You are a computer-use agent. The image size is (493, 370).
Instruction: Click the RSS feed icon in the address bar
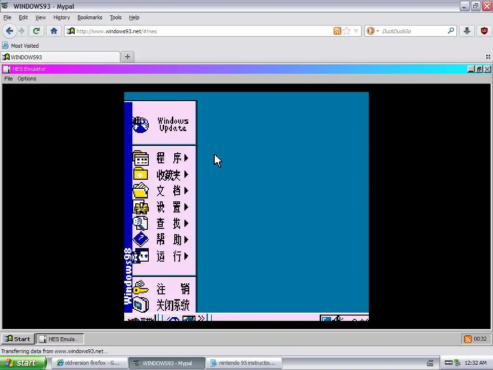[337, 31]
